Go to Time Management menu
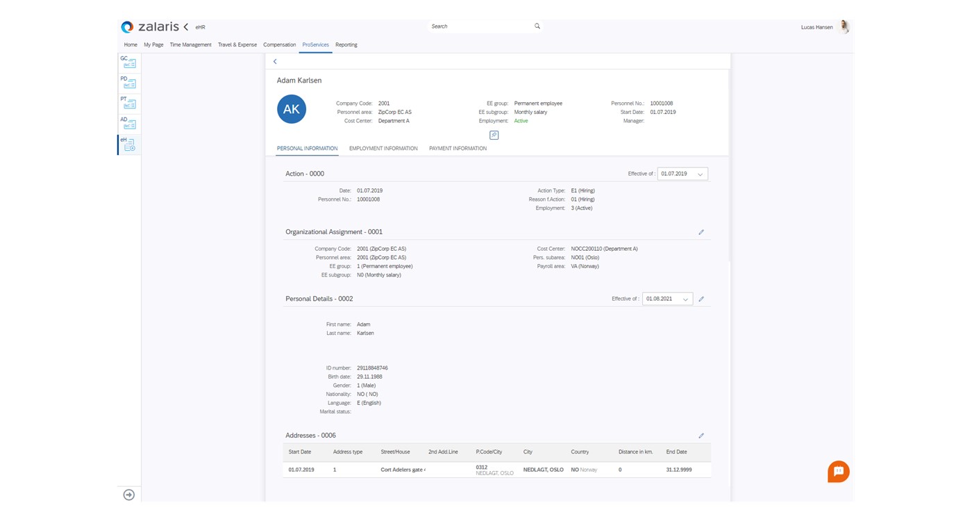The image size is (972, 521). click(x=190, y=44)
